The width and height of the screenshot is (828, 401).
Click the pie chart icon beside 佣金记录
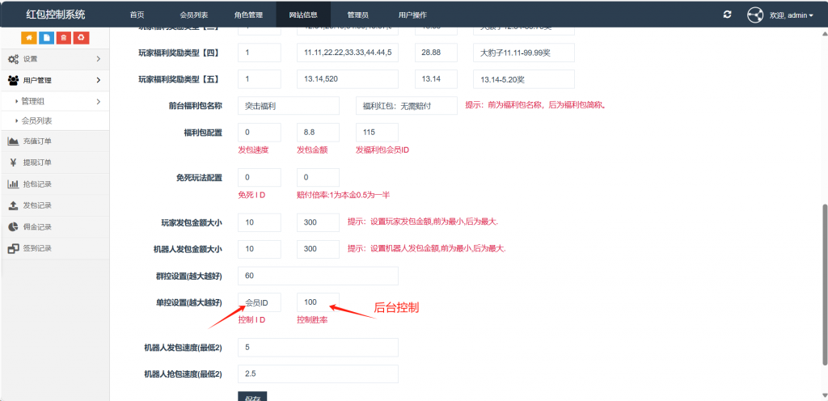coord(14,227)
